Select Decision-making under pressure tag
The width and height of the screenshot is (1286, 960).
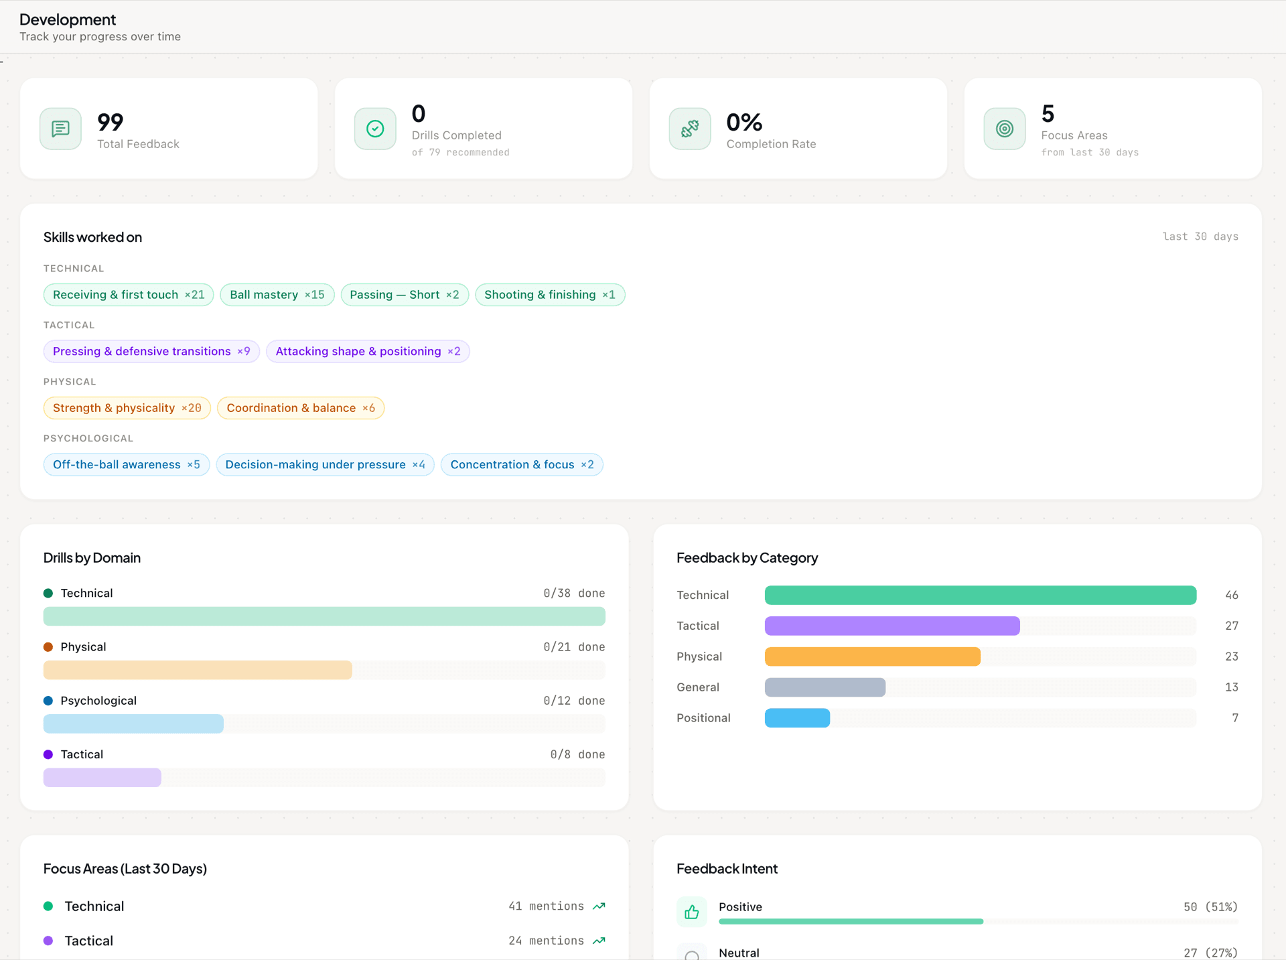pos(326,465)
